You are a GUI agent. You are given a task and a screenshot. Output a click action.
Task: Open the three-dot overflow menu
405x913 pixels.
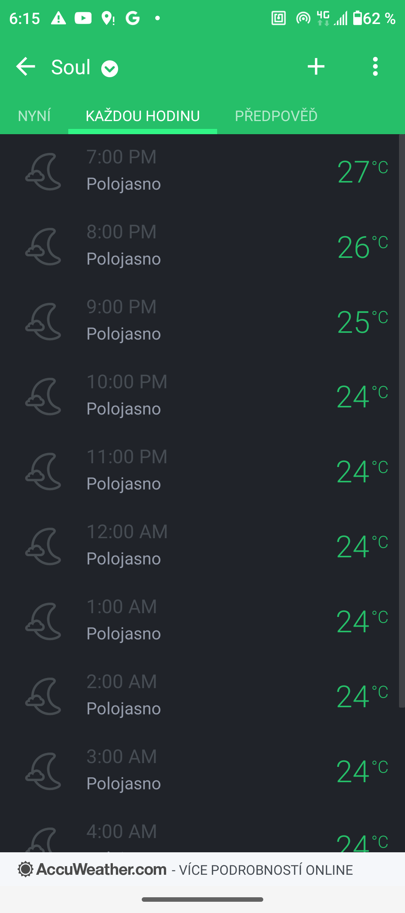pos(375,67)
